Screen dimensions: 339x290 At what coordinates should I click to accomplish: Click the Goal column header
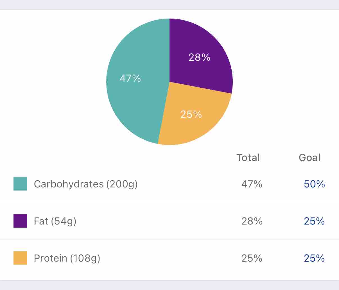tap(309, 158)
